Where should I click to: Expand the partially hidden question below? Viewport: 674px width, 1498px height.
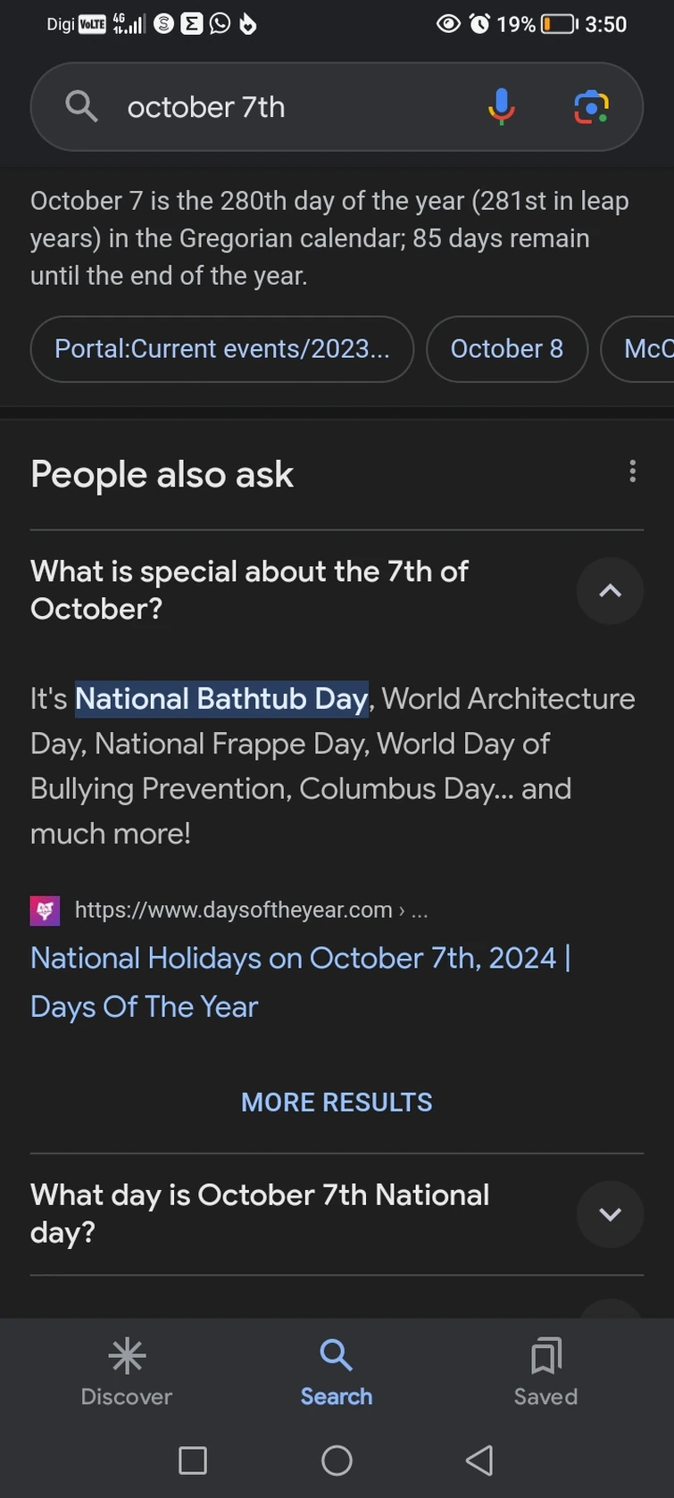pos(610,1309)
